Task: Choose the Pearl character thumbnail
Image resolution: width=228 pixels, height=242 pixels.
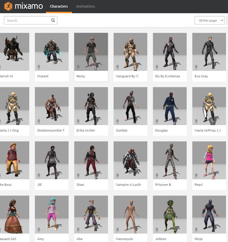Action: coord(209,160)
